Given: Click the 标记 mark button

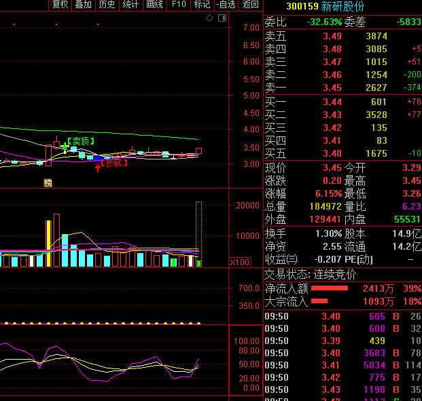Looking at the screenshot, I should (x=202, y=5).
